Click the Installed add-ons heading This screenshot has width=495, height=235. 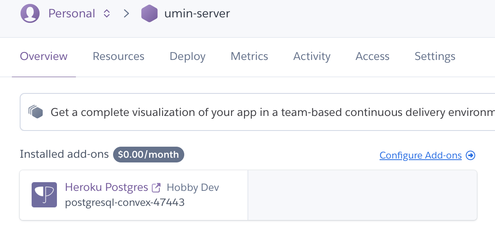pyautogui.click(x=64, y=154)
